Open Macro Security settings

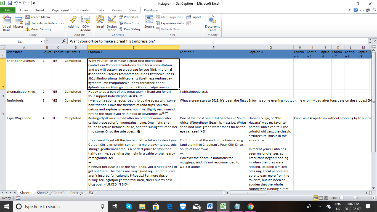tap(38, 29)
